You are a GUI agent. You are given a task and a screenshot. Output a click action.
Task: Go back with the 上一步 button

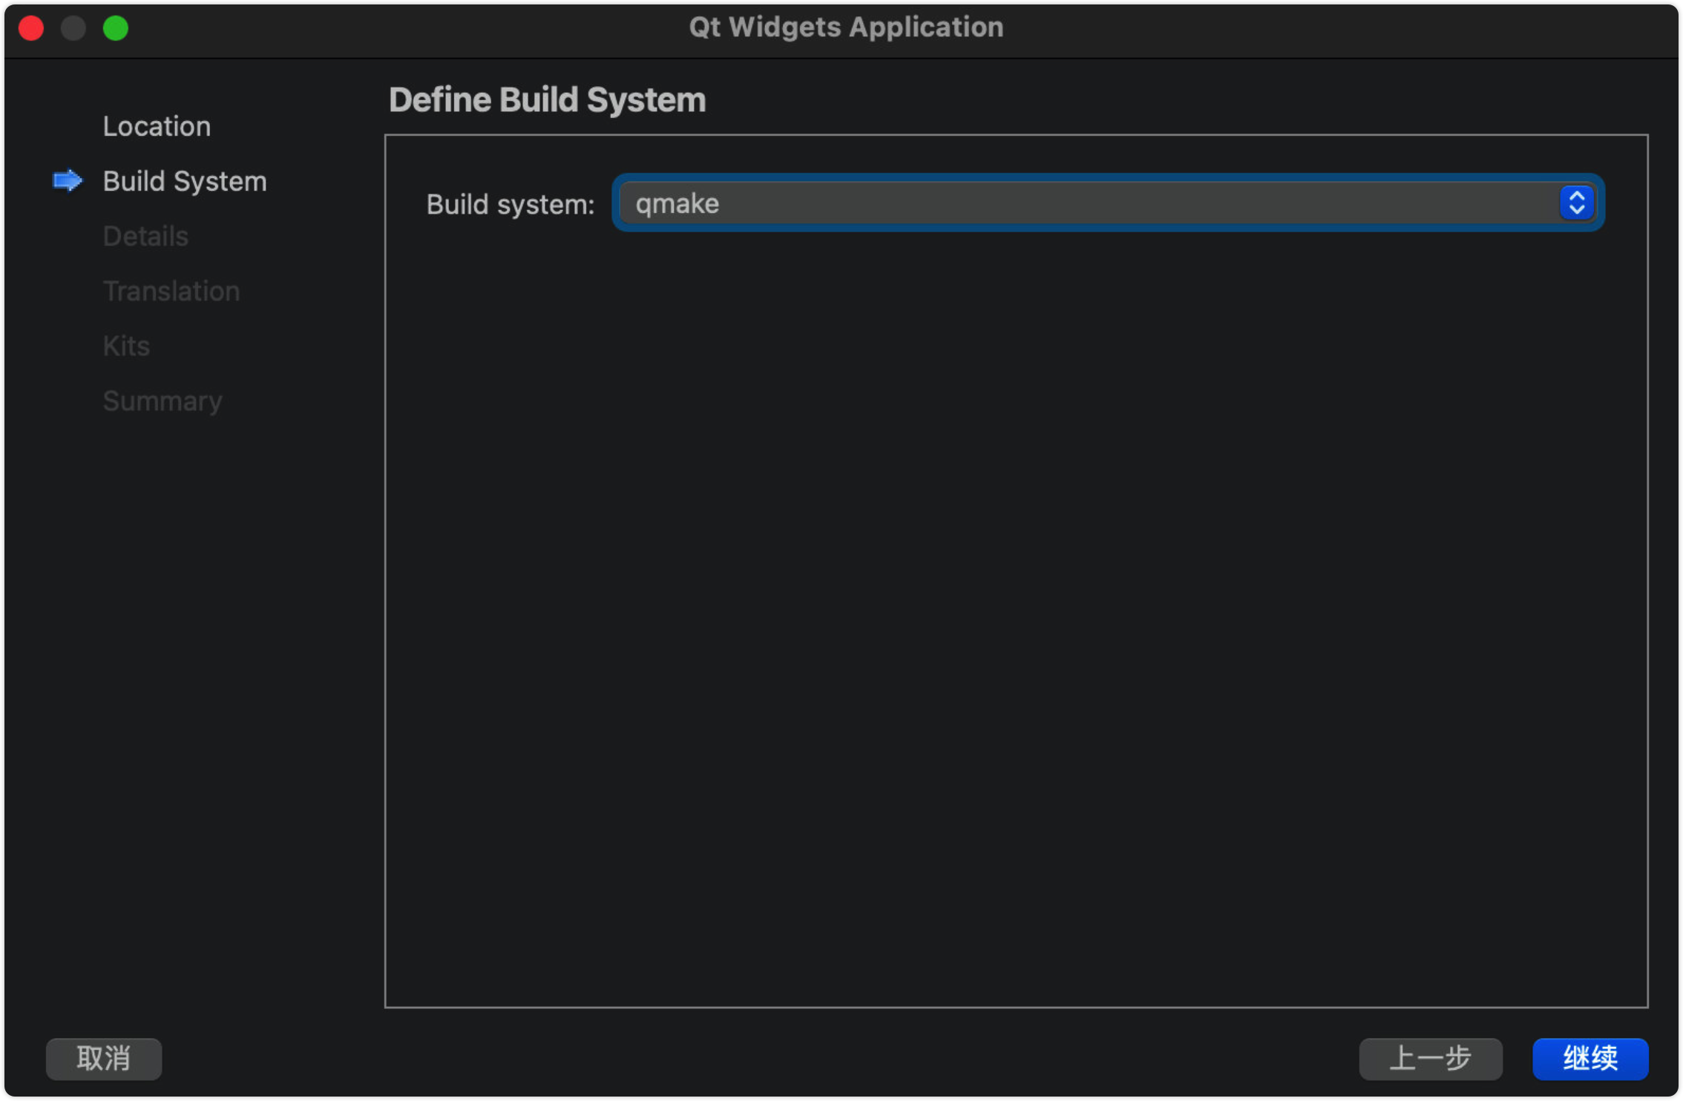1430,1059
